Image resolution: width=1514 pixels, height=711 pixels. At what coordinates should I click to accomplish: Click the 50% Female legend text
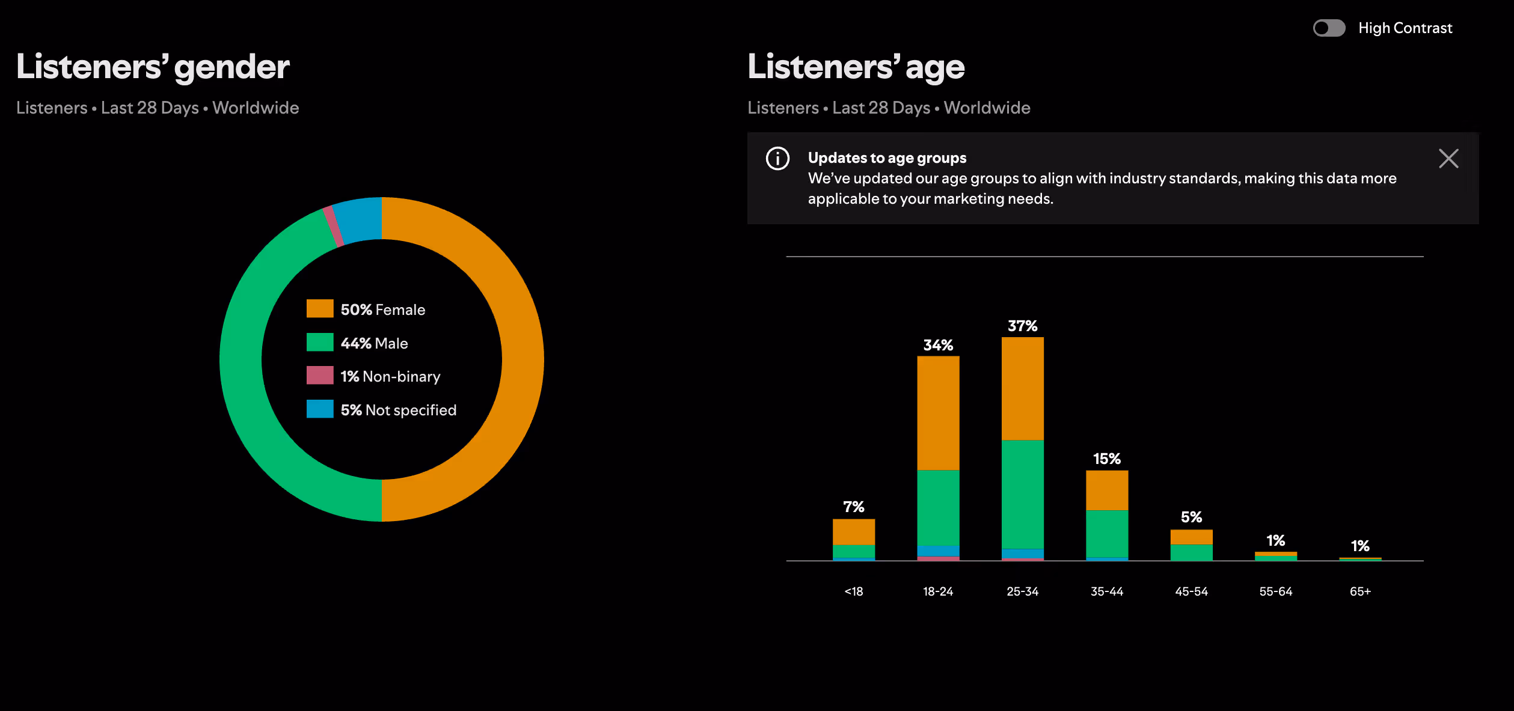coord(383,310)
